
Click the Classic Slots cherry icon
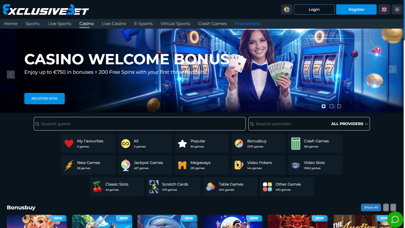pyautogui.click(x=97, y=187)
